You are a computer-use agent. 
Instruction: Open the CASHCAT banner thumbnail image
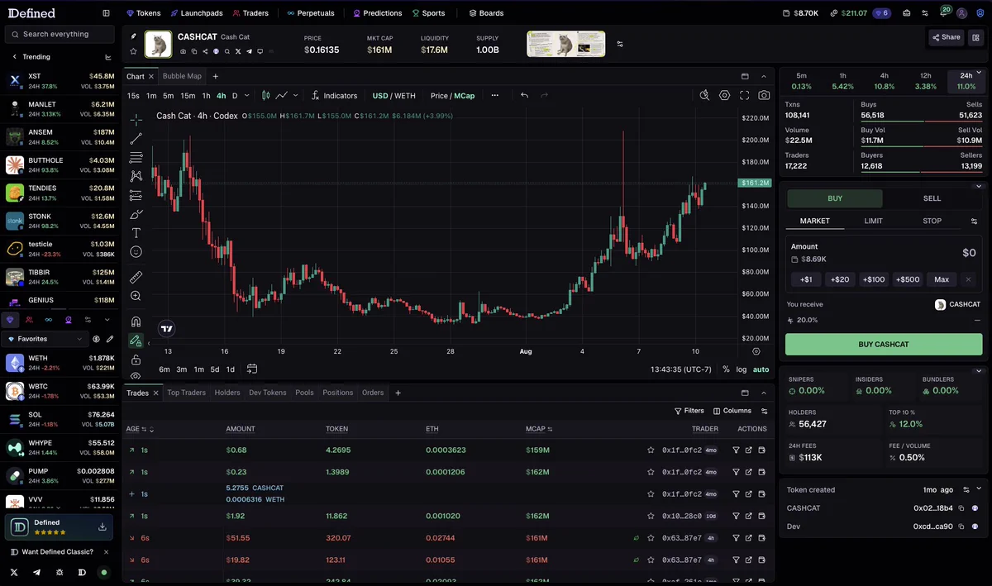click(566, 44)
